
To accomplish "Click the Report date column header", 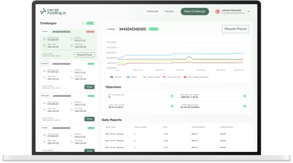I will (110, 127).
